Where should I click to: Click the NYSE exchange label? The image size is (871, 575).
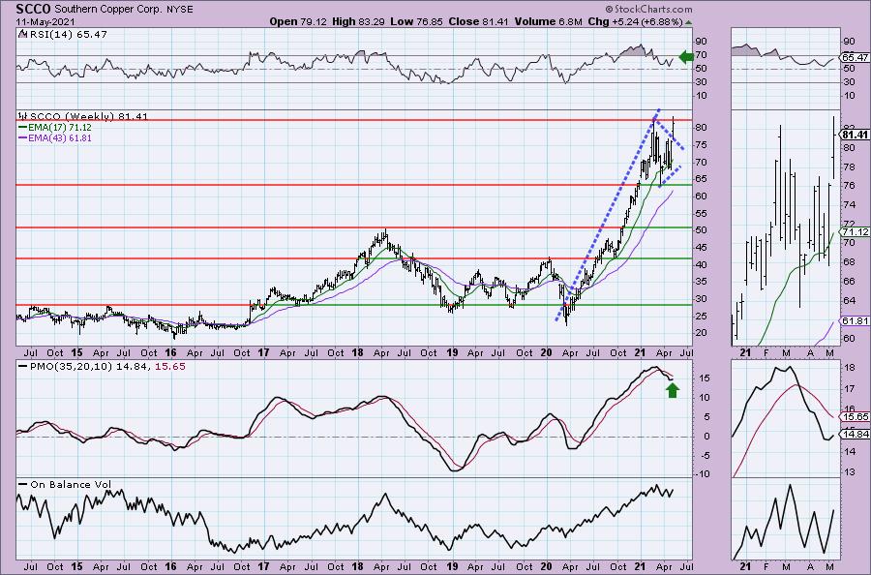(x=179, y=10)
